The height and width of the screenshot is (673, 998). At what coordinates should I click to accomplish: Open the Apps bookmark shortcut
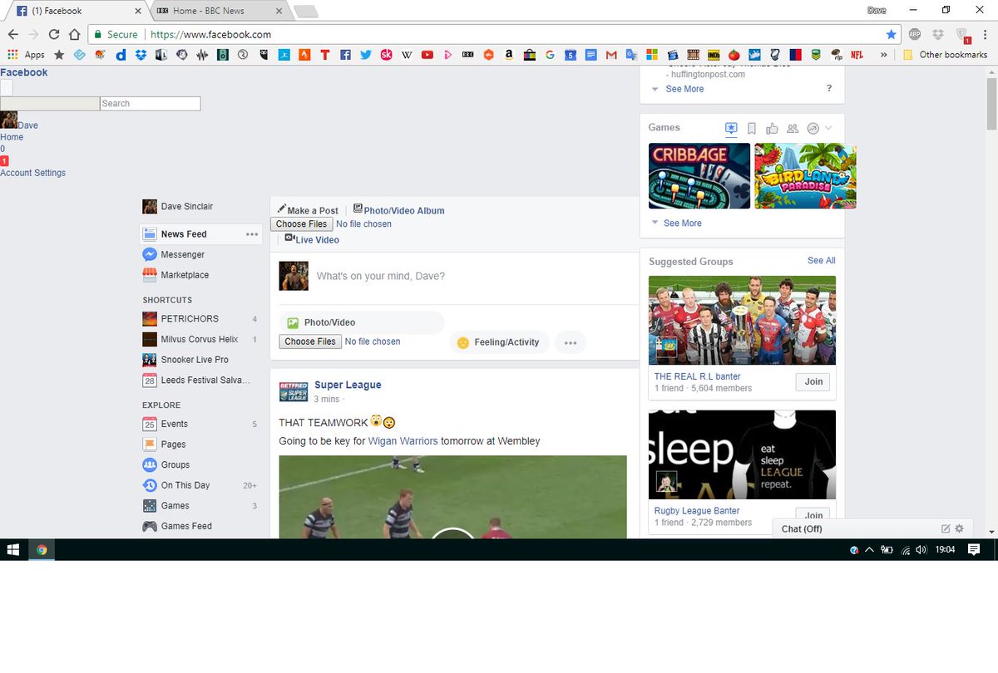click(26, 55)
